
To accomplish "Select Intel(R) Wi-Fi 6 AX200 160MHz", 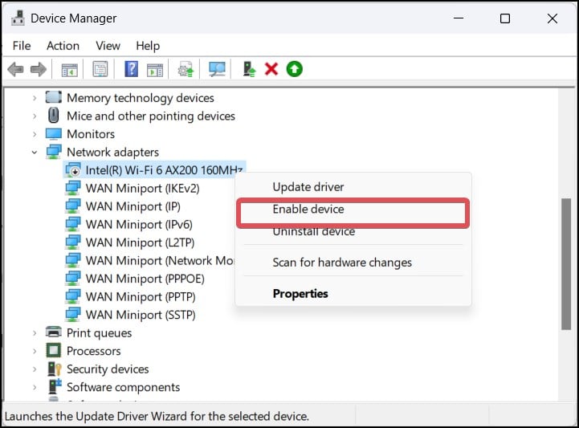I will (x=164, y=170).
